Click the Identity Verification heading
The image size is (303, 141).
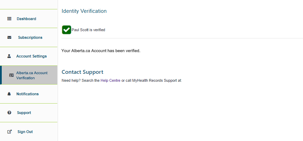[x=84, y=11]
